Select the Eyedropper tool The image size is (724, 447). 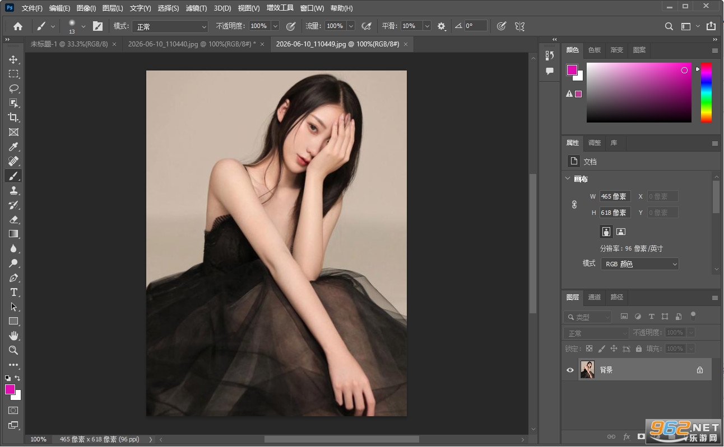click(x=13, y=147)
